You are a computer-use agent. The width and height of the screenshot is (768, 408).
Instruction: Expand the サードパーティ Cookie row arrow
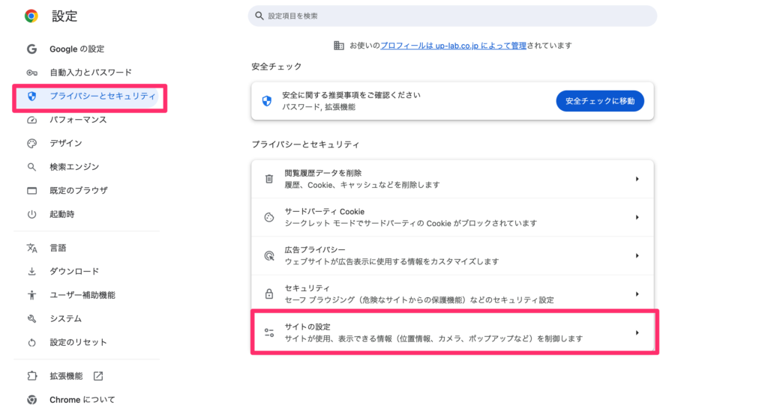pyautogui.click(x=637, y=217)
